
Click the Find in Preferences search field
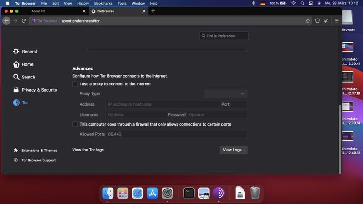[224, 36]
